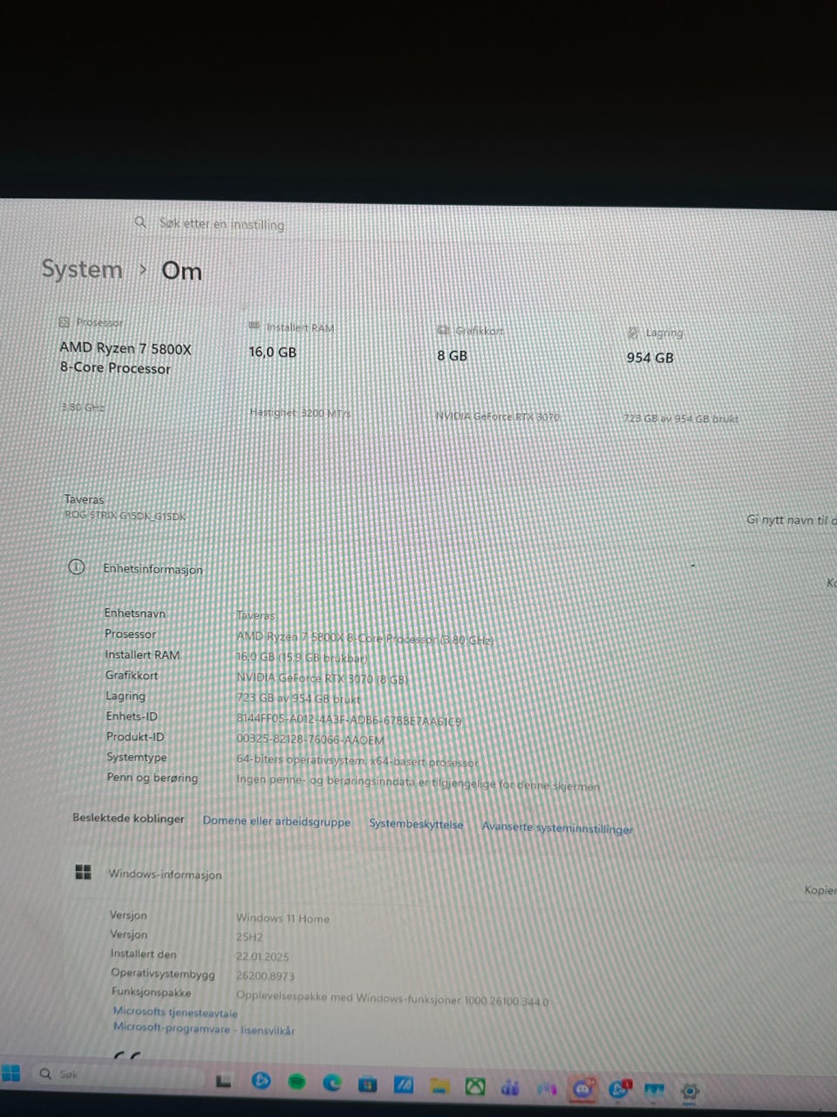Open the Microsofts tjenesteavtale link

point(175,1012)
